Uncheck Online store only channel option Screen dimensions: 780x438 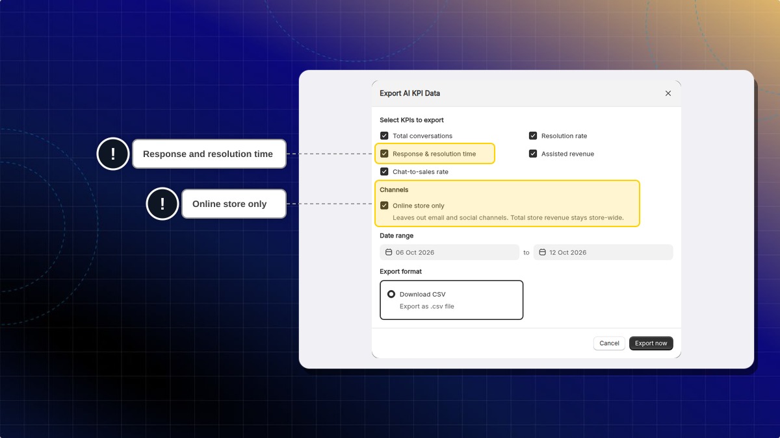pyautogui.click(x=384, y=206)
